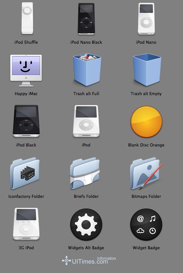
Task: Click the 'iPod Shuffle' label
Action: tap(26, 42)
